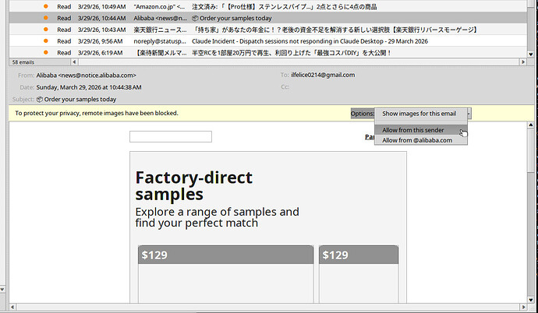Choose 'Show images for this email' option
The width and height of the screenshot is (538, 313).
click(421, 114)
